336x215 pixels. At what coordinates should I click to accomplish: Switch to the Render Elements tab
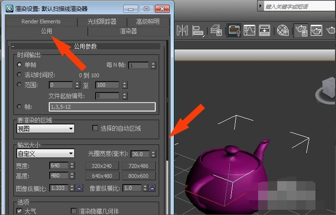point(41,21)
